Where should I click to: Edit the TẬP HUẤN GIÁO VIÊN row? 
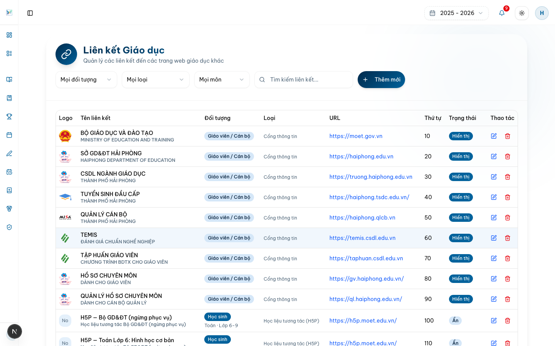pos(494,258)
